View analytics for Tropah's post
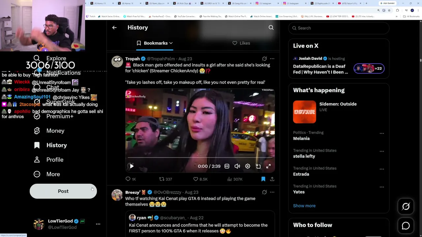Viewport: 422px width, 237px height. [x=235, y=179]
